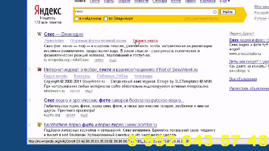Click the rugirls.org green URL

52,115
